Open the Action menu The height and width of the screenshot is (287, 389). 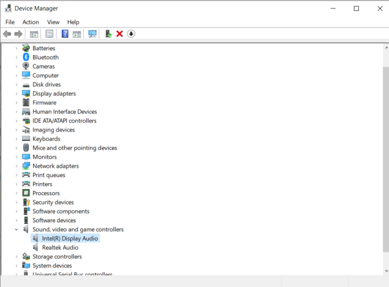pyautogui.click(x=31, y=22)
